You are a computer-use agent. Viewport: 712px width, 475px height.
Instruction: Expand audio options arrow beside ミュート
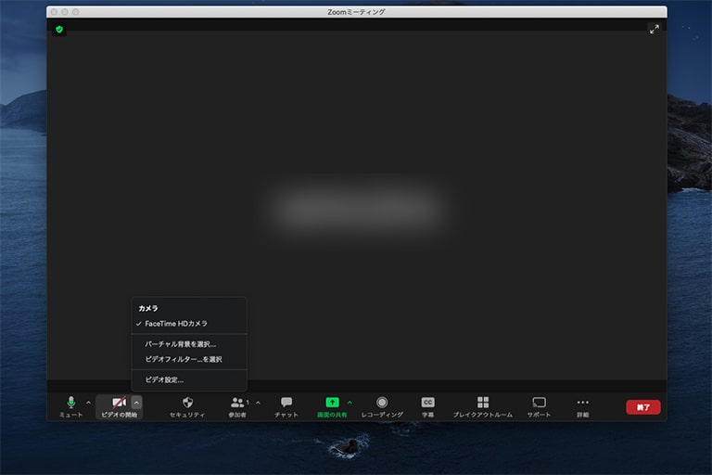[89, 403]
